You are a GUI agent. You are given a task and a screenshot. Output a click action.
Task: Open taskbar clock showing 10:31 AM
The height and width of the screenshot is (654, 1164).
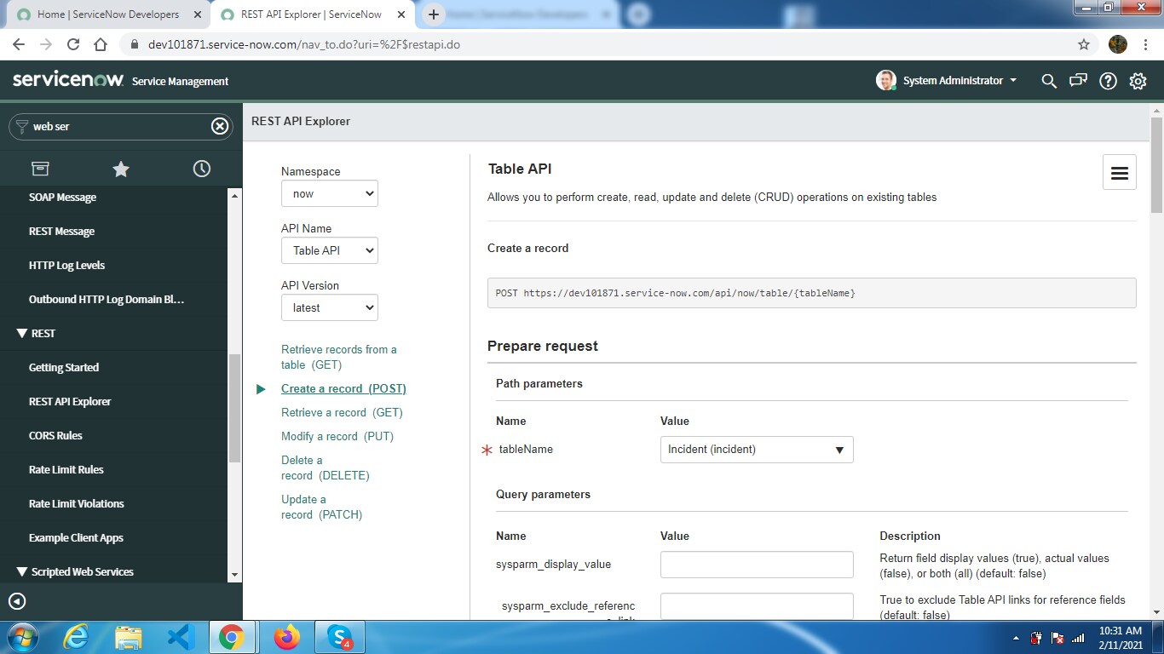click(x=1121, y=638)
